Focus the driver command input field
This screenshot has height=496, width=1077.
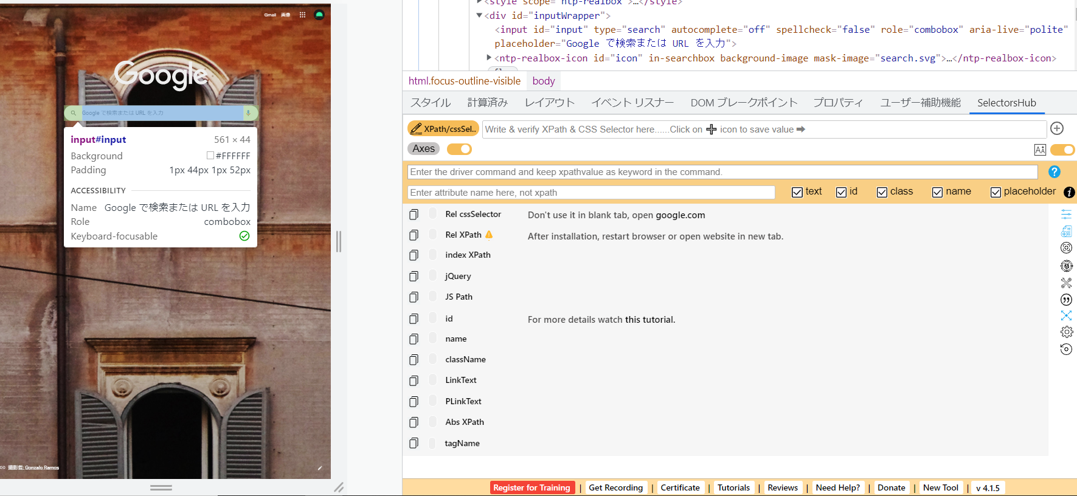pyautogui.click(x=722, y=172)
